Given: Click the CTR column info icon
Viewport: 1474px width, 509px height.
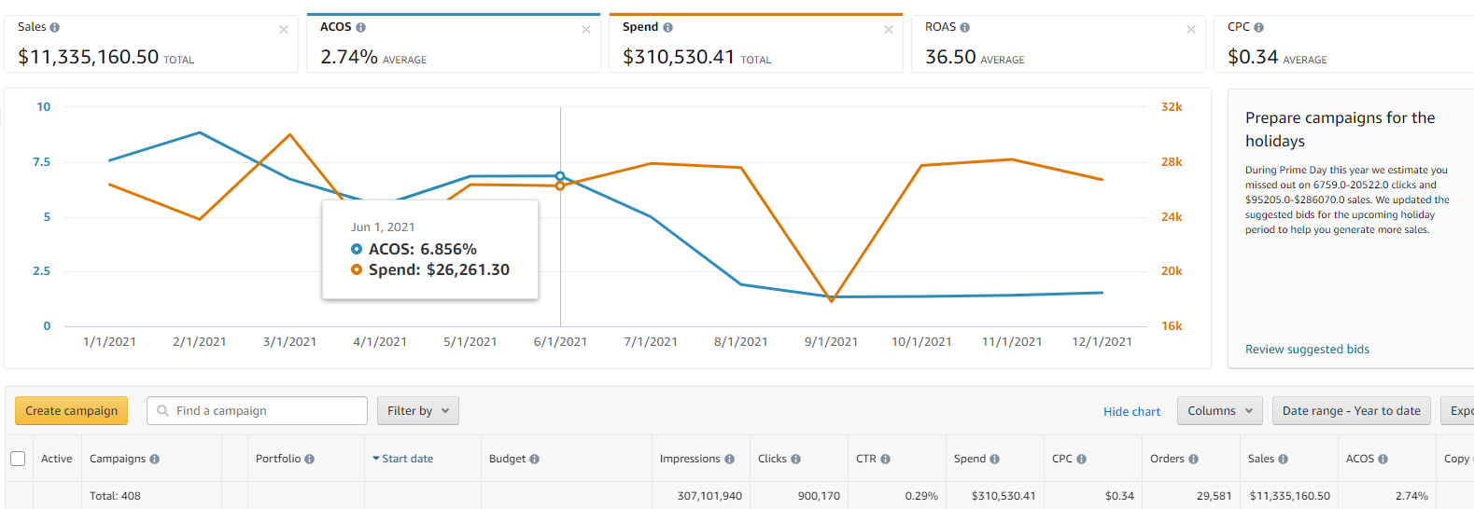Looking at the screenshot, I should [885, 460].
